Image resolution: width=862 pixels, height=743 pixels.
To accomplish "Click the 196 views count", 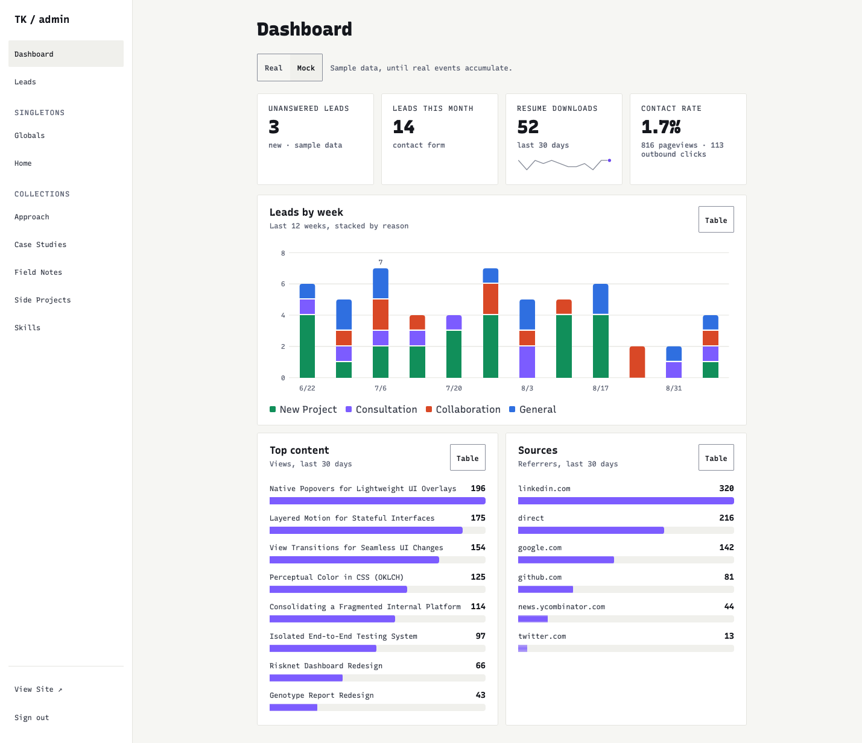I will [x=478, y=488].
